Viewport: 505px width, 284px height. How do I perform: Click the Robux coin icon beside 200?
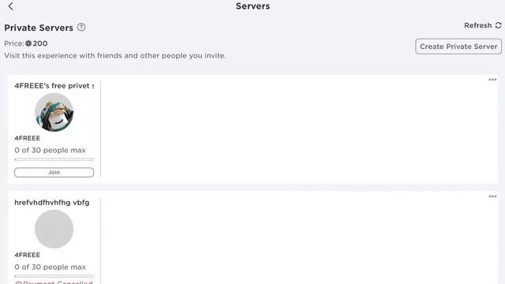(28, 43)
